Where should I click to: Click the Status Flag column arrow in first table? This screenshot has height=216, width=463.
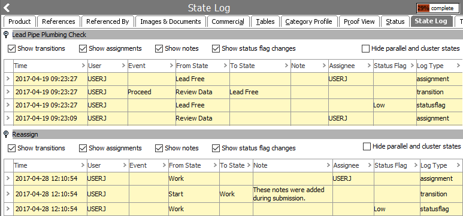coord(412,66)
